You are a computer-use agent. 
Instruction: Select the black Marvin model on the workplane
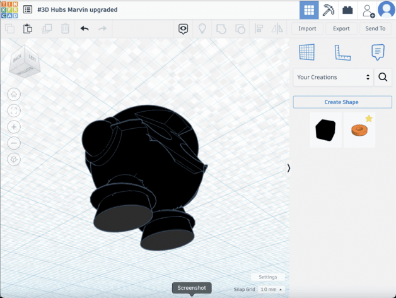(x=144, y=177)
